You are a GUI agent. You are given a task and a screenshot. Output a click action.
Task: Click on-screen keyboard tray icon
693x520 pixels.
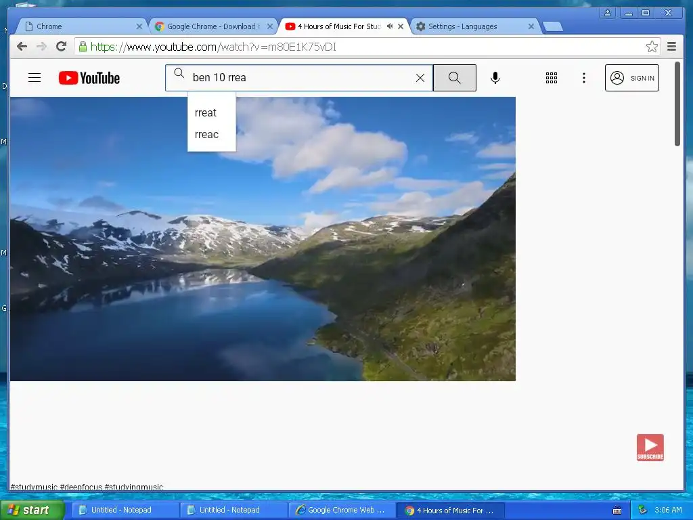(x=617, y=511)
